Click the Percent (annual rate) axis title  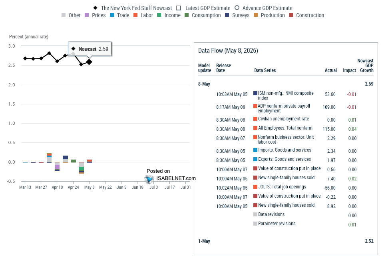point(28,37)
